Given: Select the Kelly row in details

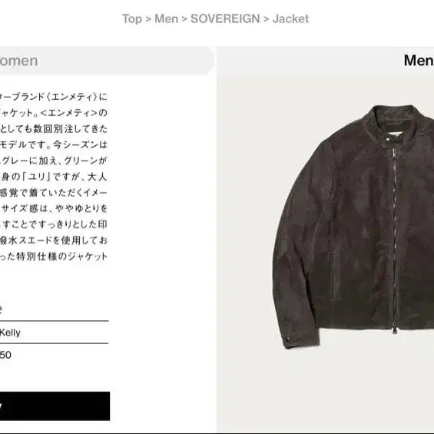Looking at the screenshot, I should [x=54, y=333].
